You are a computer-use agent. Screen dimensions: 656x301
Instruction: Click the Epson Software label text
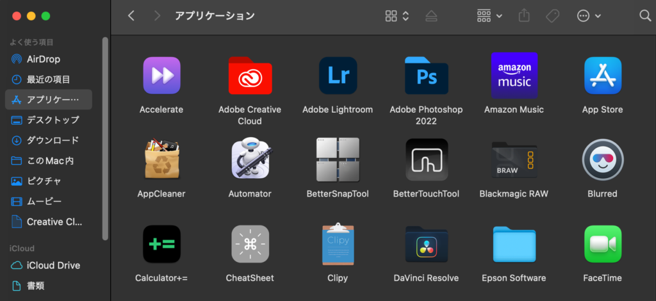click(514, 278)
